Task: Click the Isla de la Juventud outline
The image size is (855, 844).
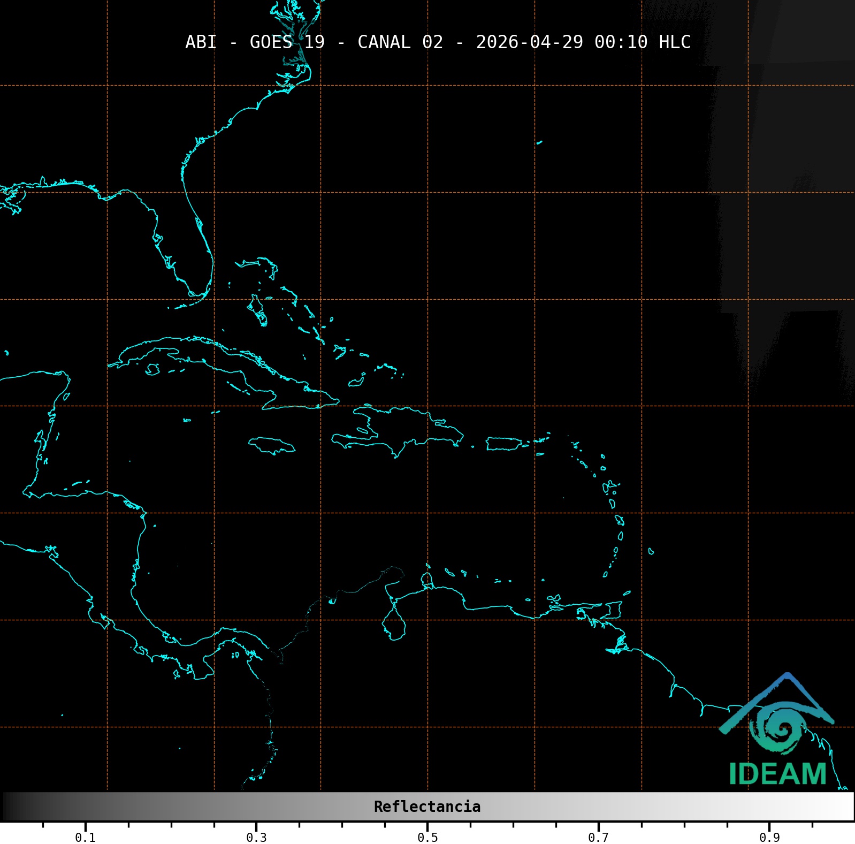Action: 152,369
